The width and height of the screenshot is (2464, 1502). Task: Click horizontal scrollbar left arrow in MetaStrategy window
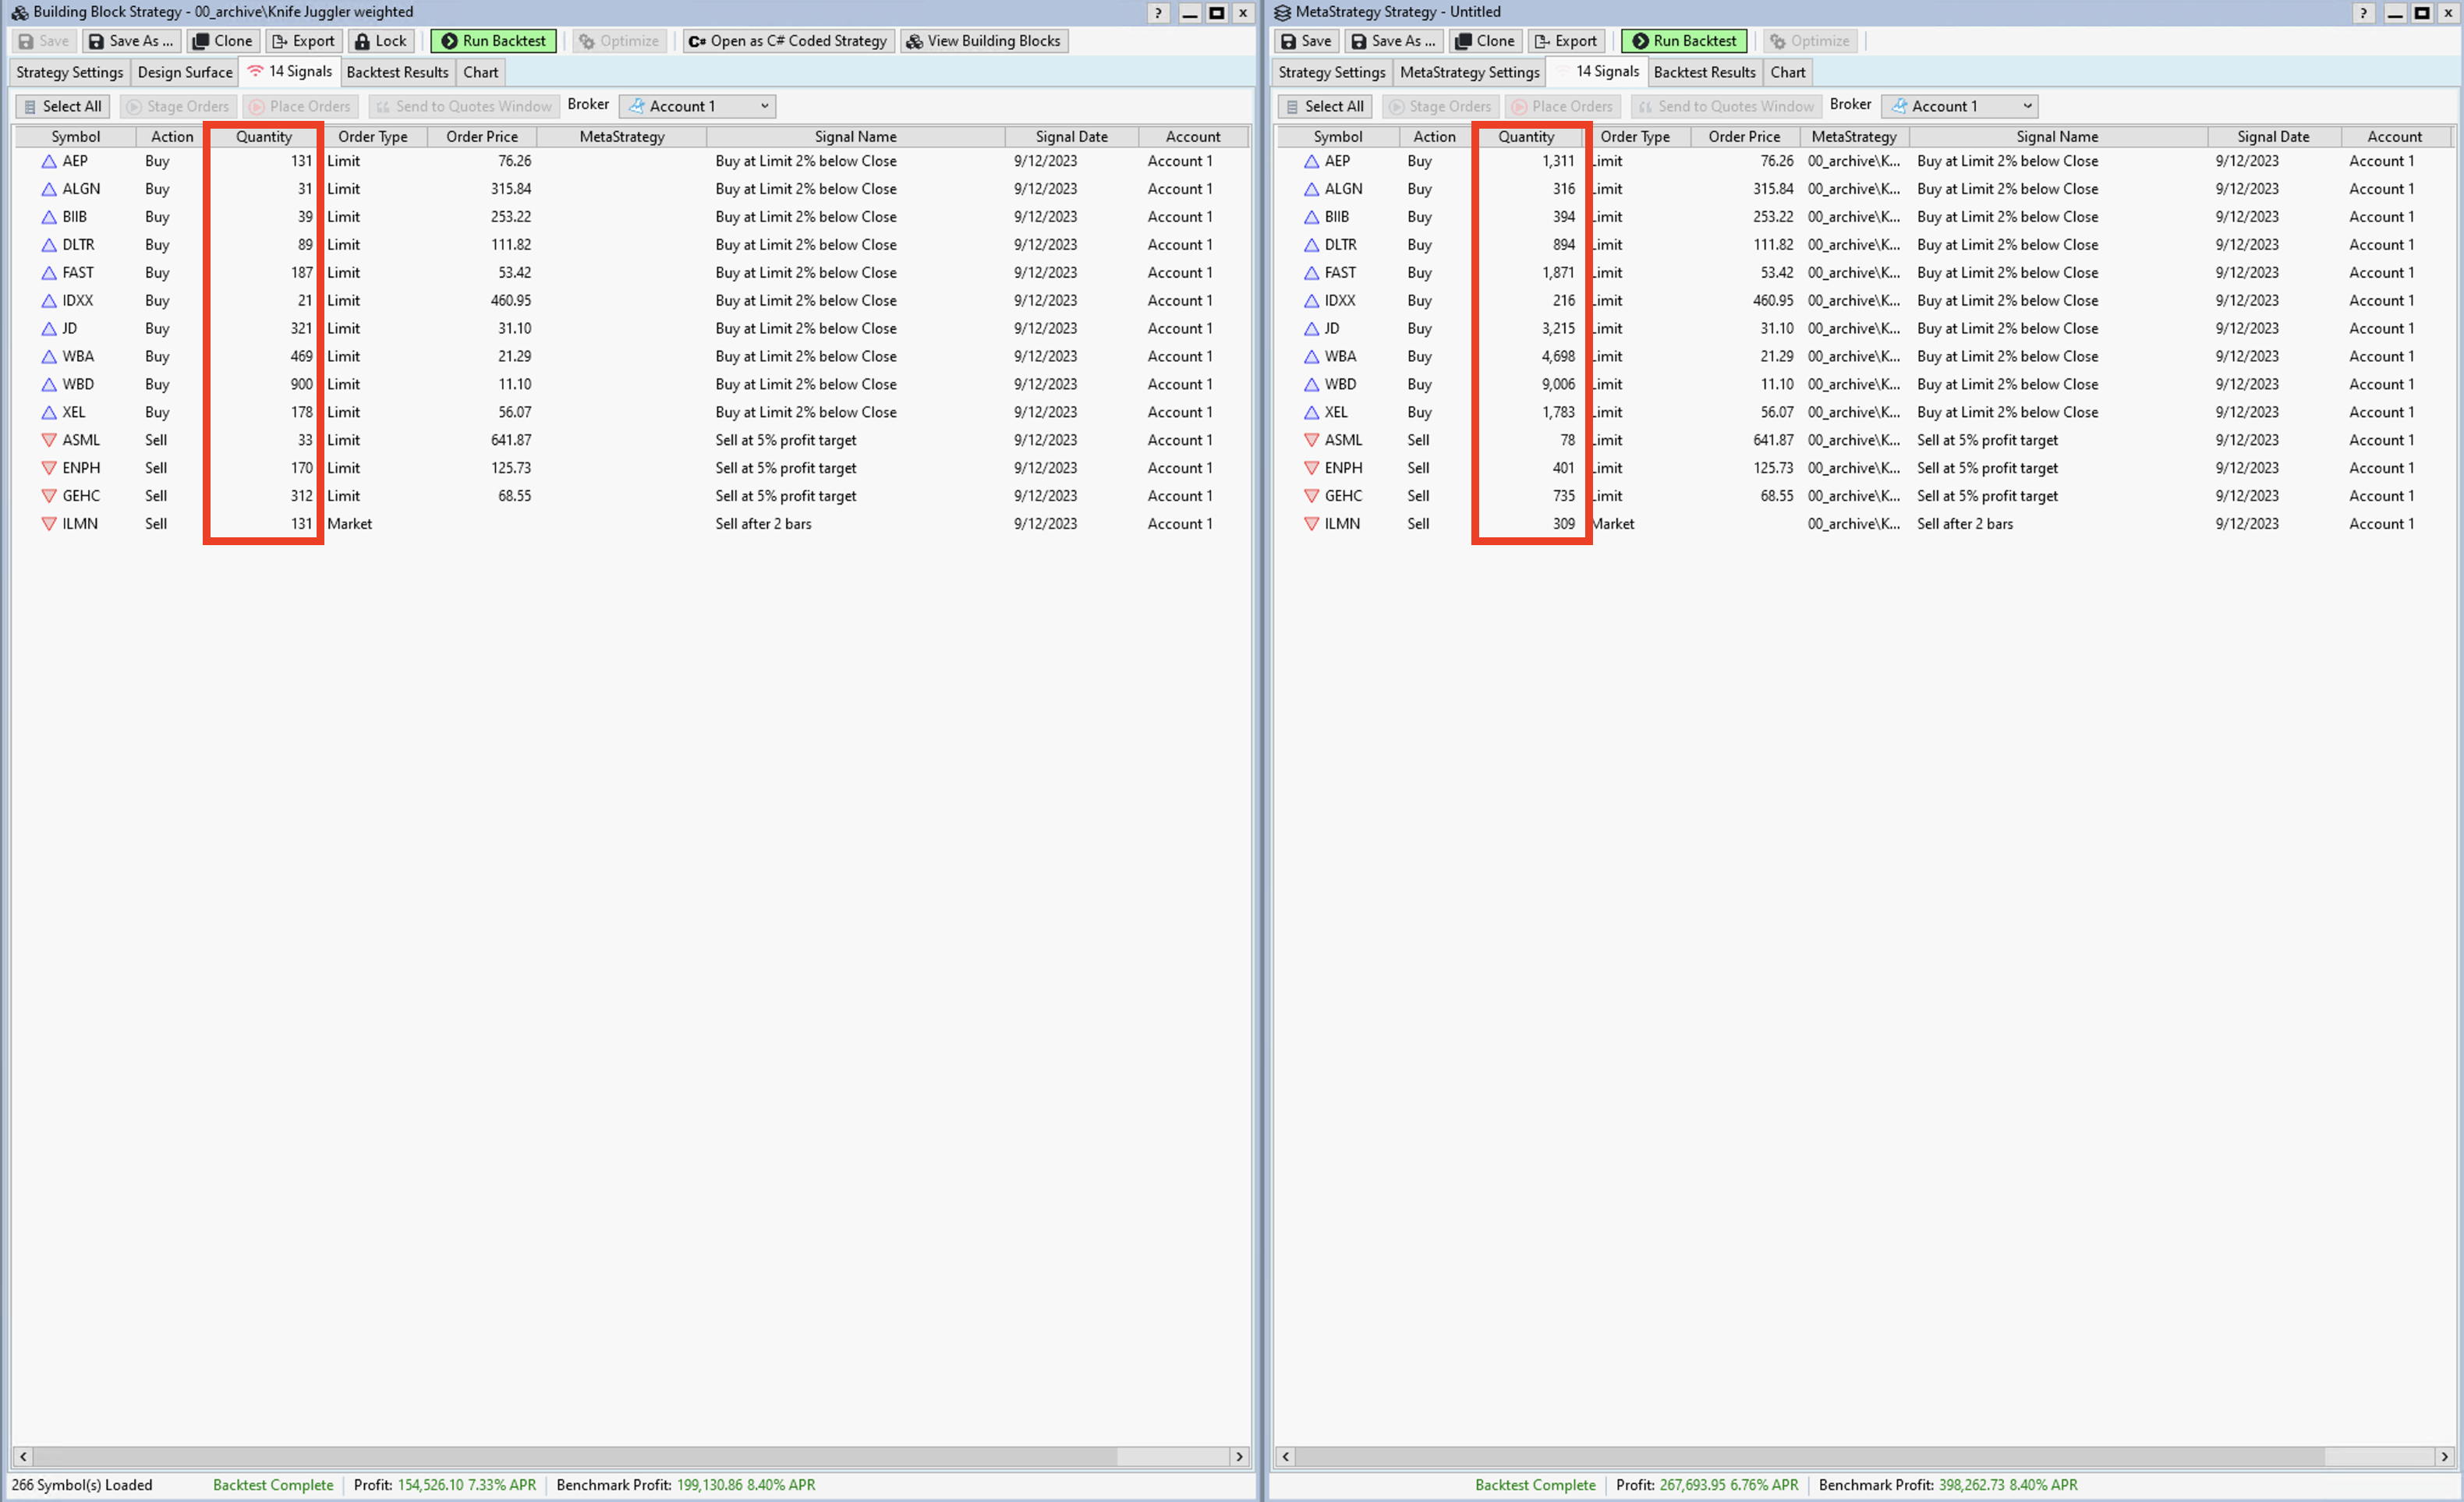click(1286, 1457)
